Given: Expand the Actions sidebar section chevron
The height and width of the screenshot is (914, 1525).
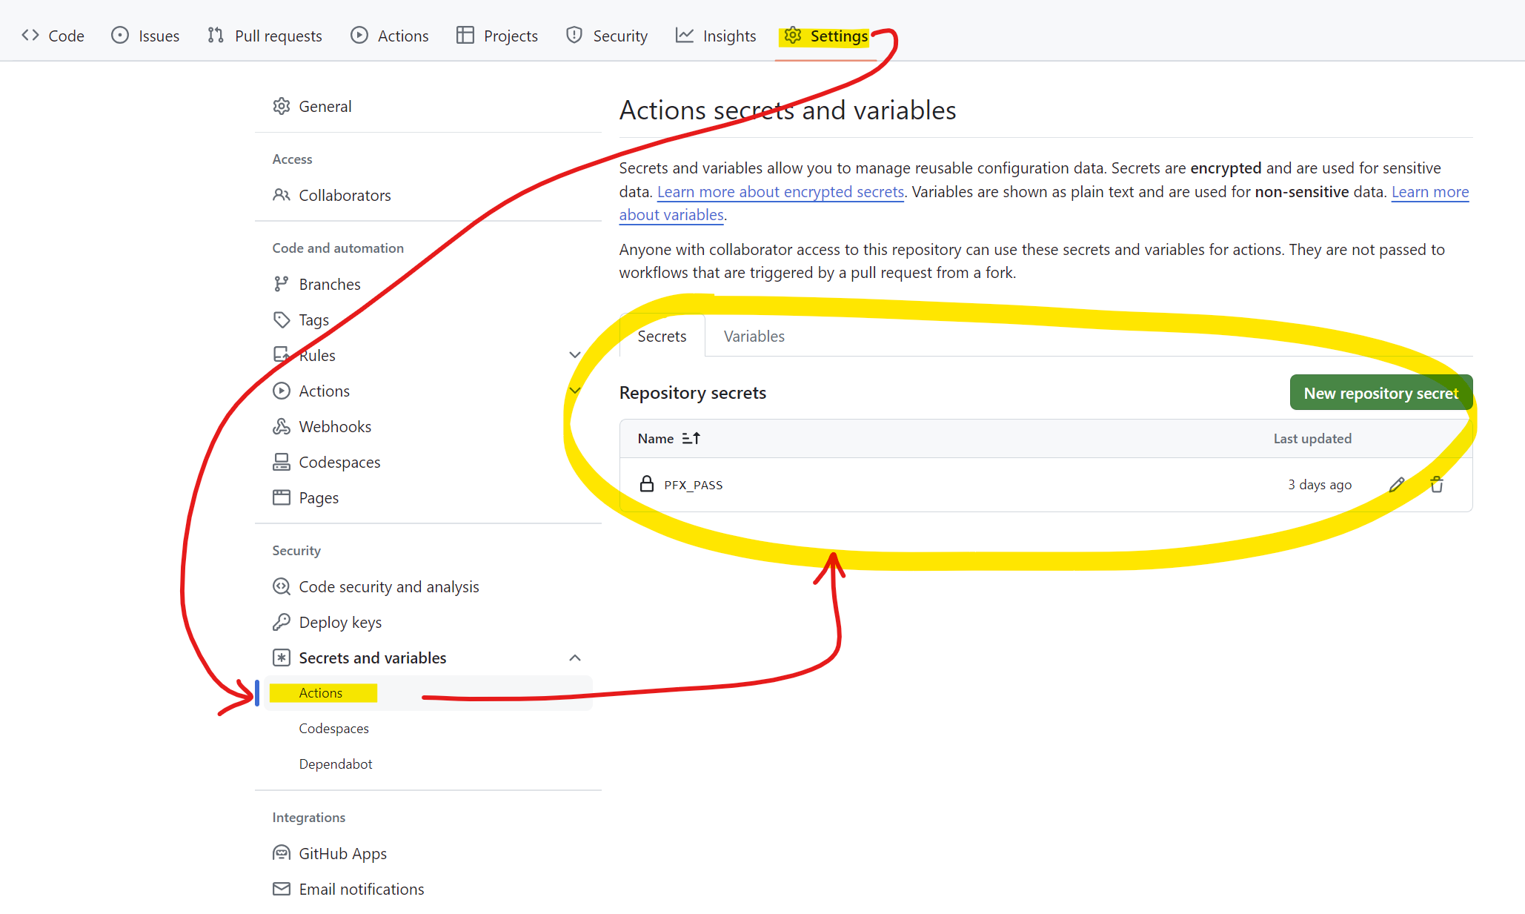Looking at the screenshot, I should coord(574,391).
